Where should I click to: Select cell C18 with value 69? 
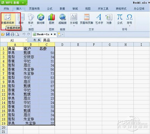[47, 119]
